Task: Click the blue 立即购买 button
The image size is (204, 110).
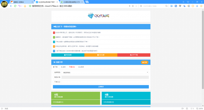Action: click(x=101, y=87)
